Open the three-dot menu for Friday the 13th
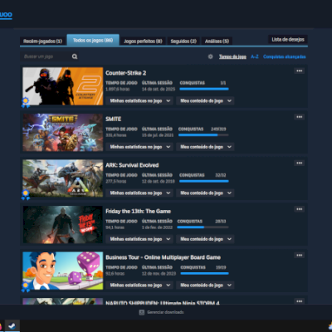 tap(300, 209)
